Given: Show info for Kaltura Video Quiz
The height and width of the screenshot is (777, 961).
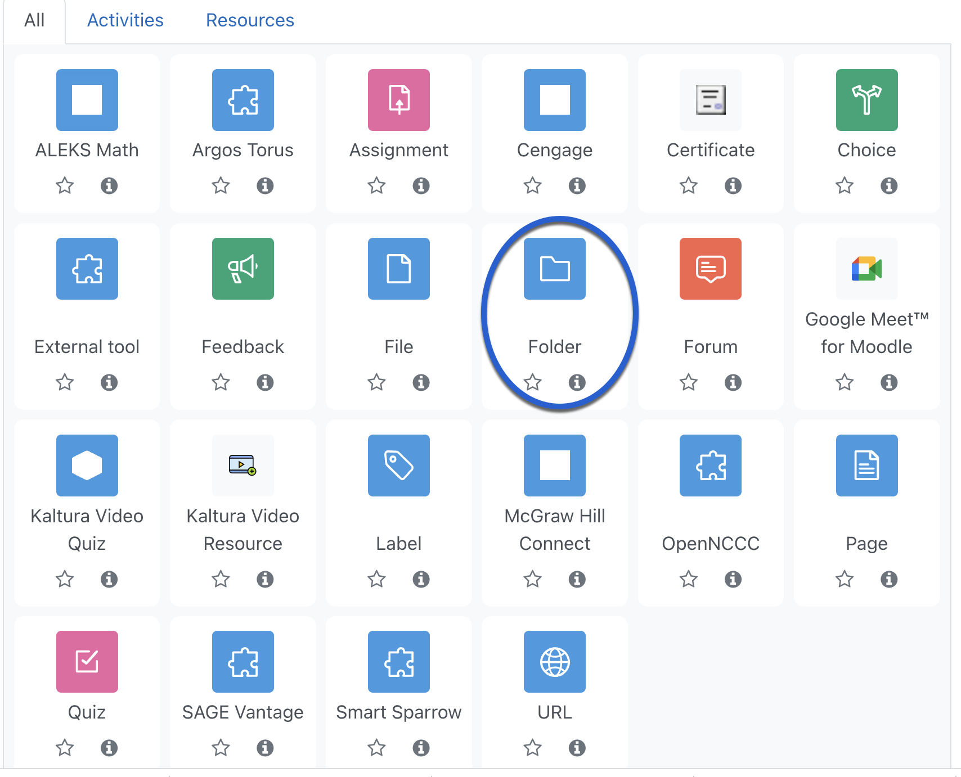Looking at the screenshot, I should [x=109, y=579].
